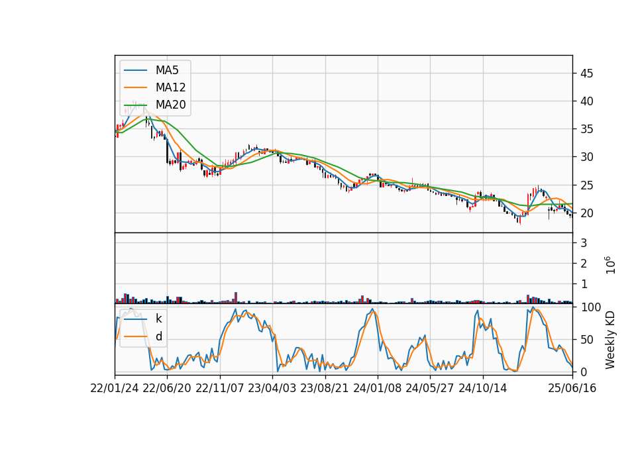Click the price axis tick label 20
Viewport: 636px width, 457px height.
pyautogui.click(x=586, y=213)
